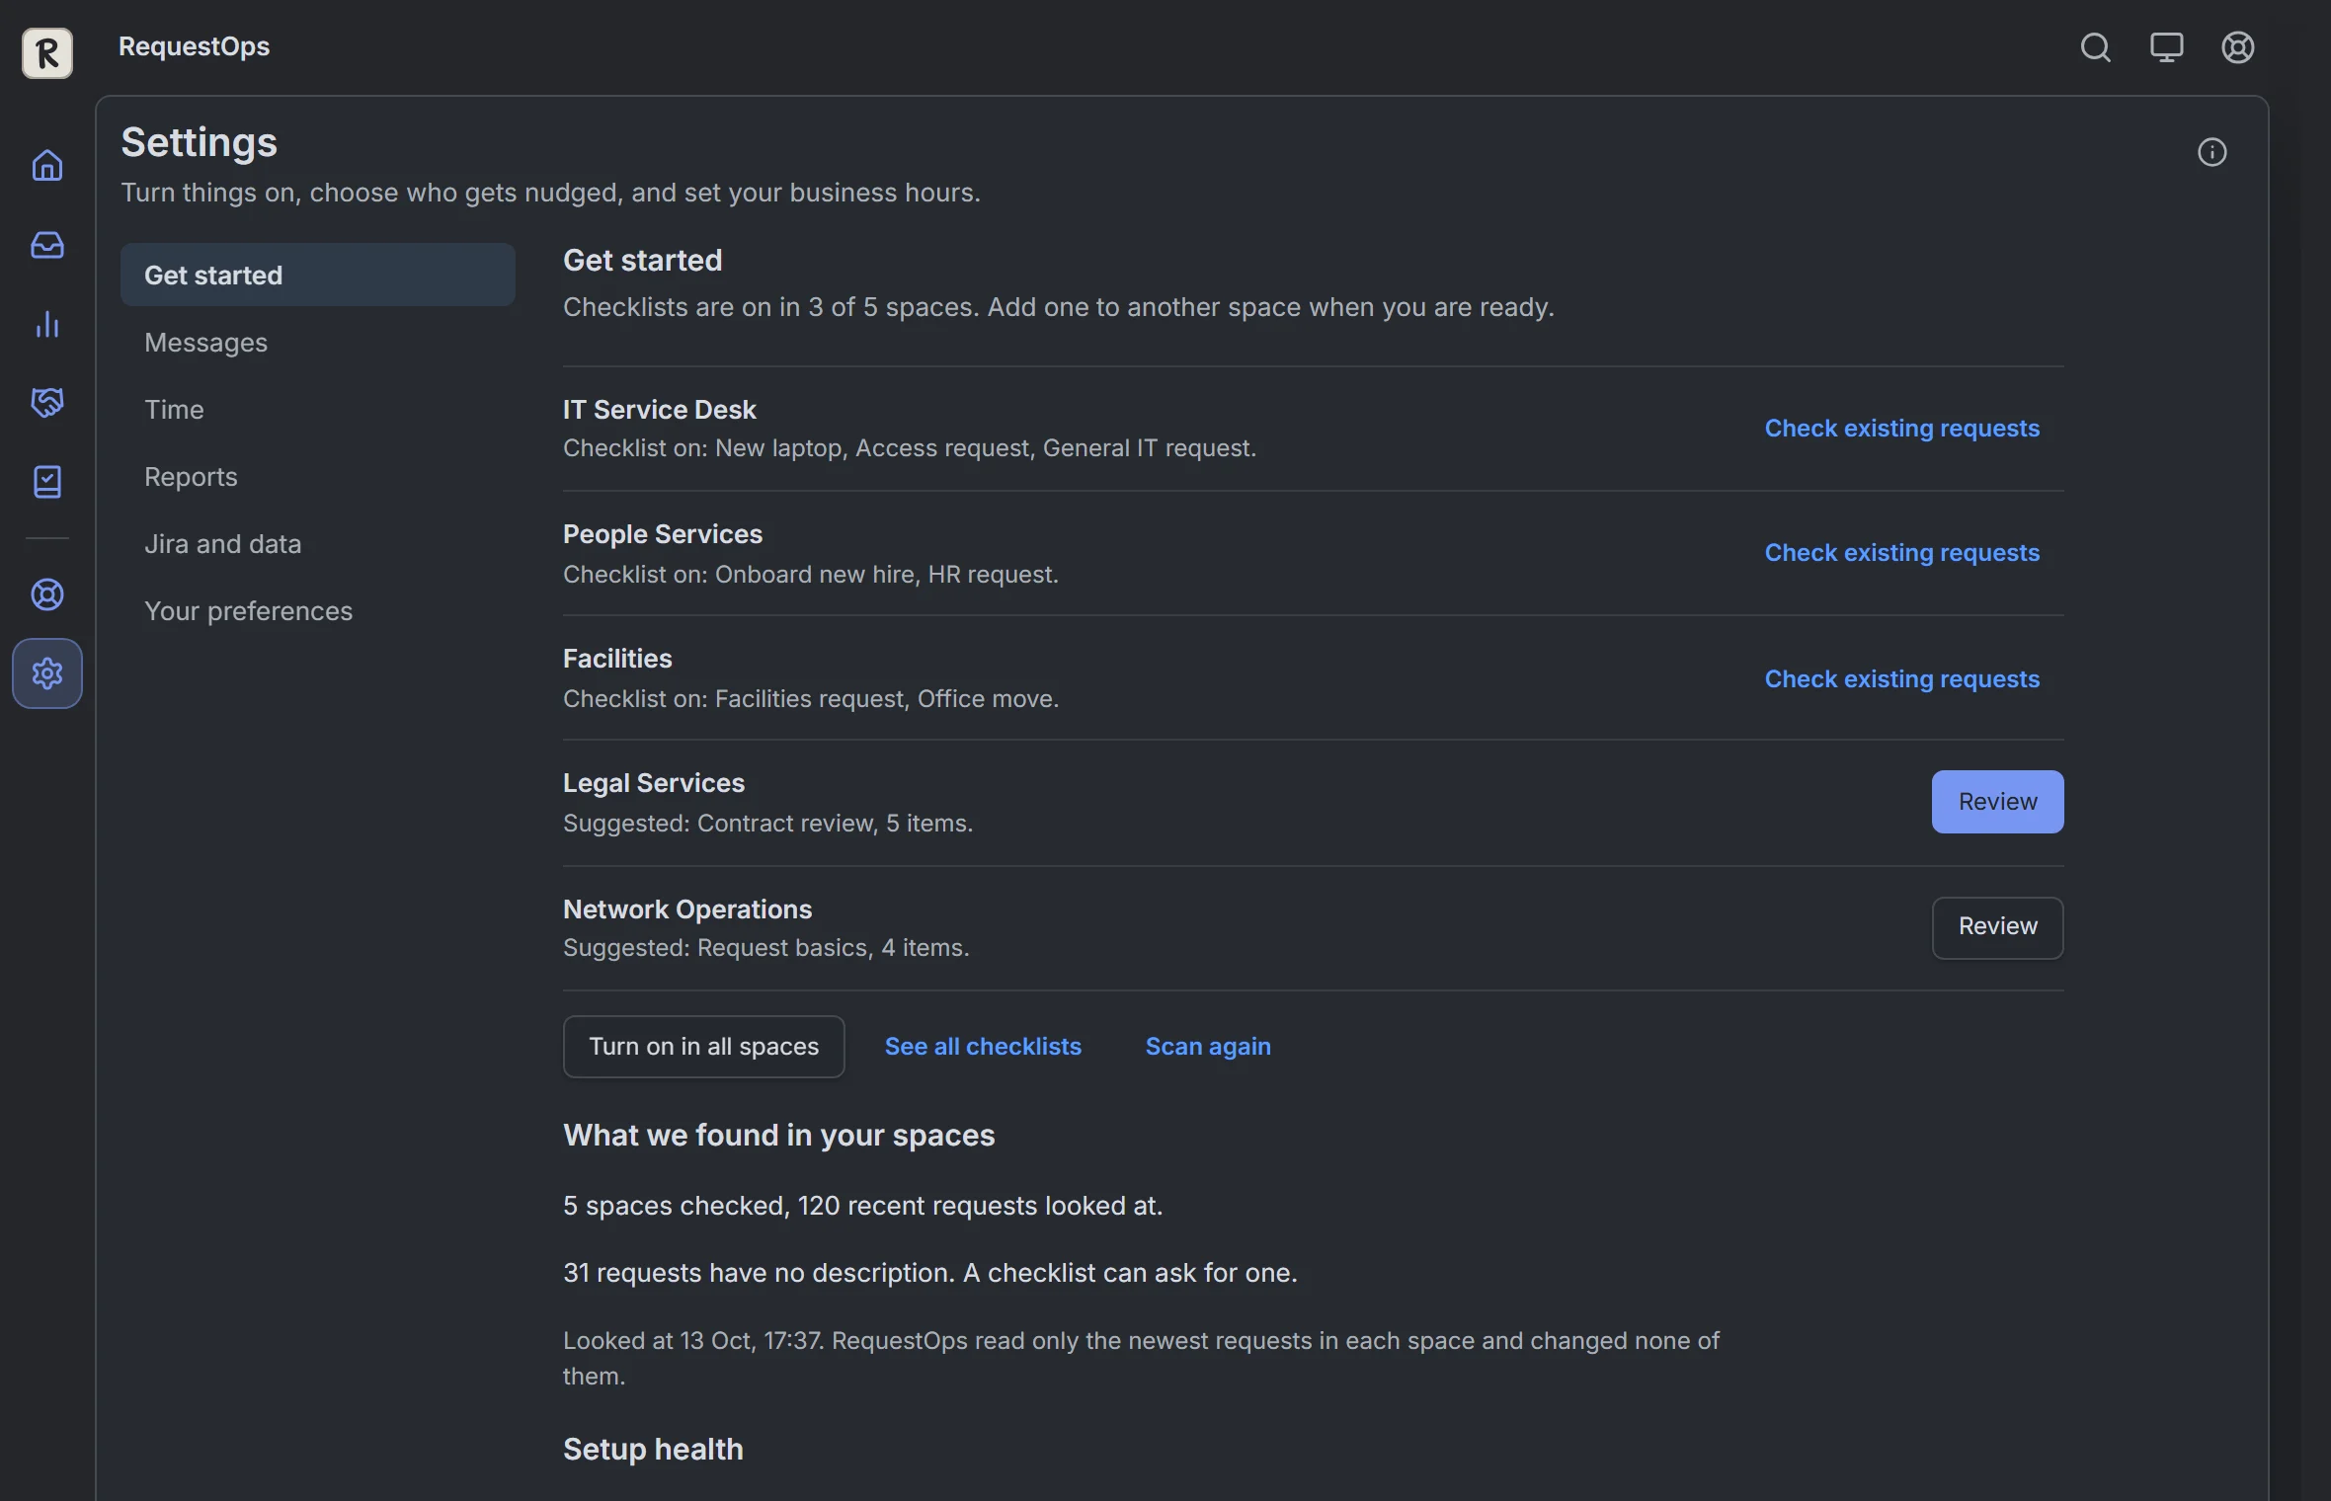Check existing requests for IT Service Desk
2331x1501 pixels.
(1901, 428)
